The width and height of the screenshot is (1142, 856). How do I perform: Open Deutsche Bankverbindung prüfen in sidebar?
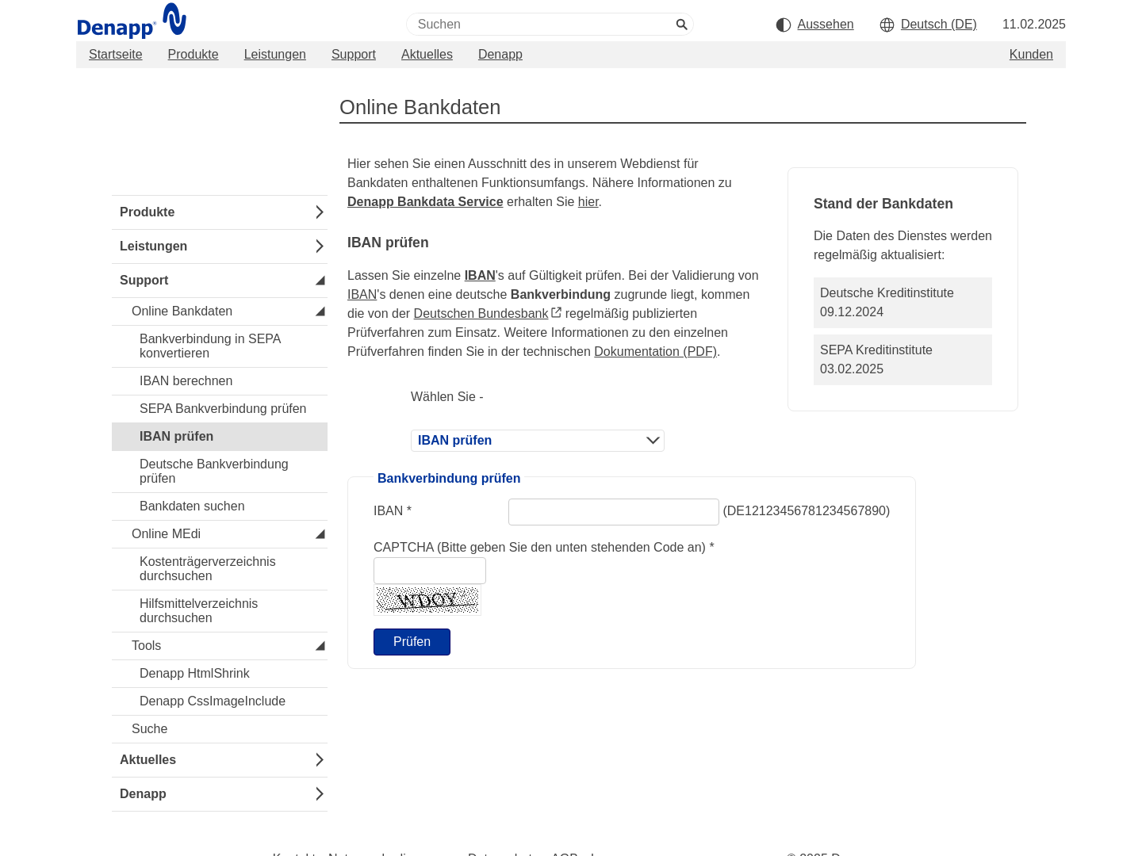(x=220, y=472)
